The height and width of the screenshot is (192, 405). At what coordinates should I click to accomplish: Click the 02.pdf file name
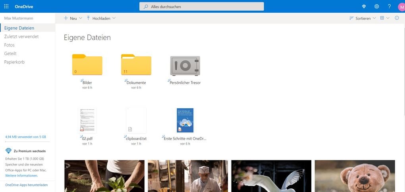87,138
